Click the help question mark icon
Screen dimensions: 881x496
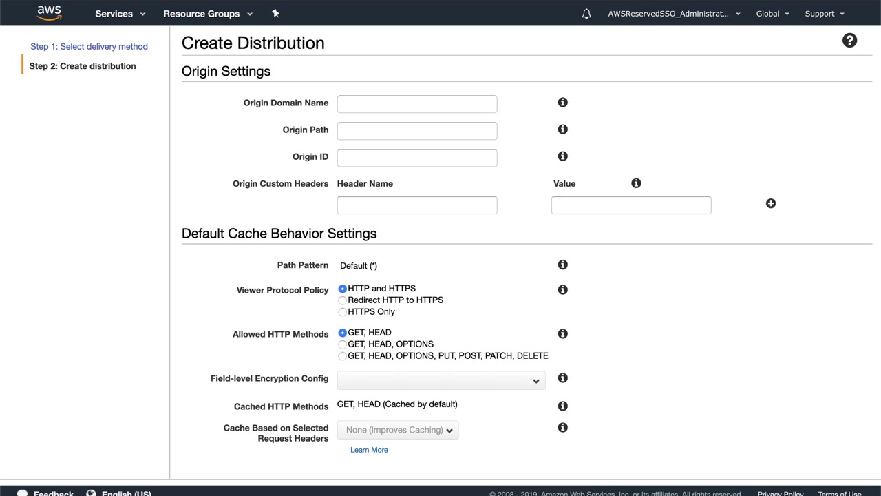pos(849,41)
